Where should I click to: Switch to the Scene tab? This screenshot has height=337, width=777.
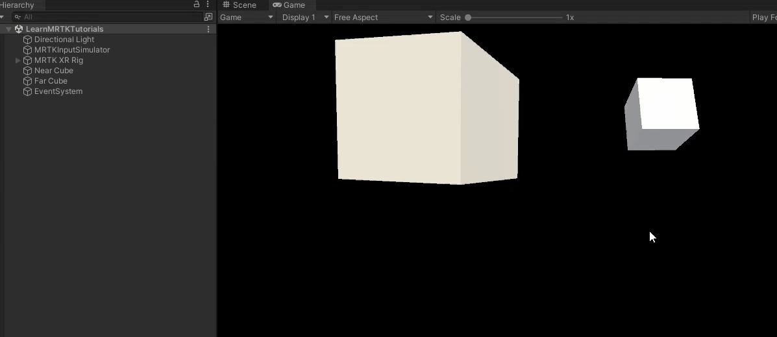[x=240, y=5]
